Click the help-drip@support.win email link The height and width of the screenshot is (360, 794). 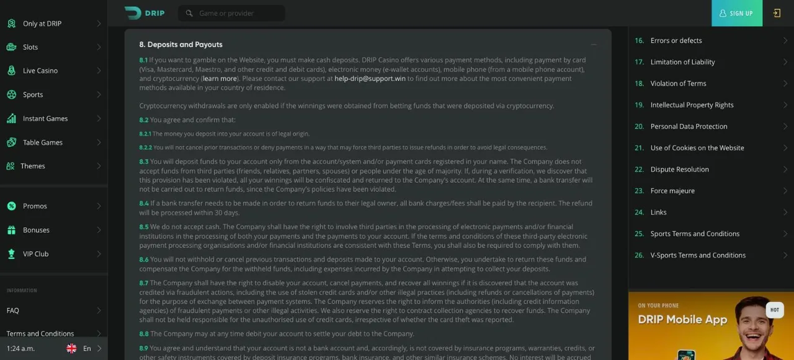pyautogui.click(x=370, y=79)
